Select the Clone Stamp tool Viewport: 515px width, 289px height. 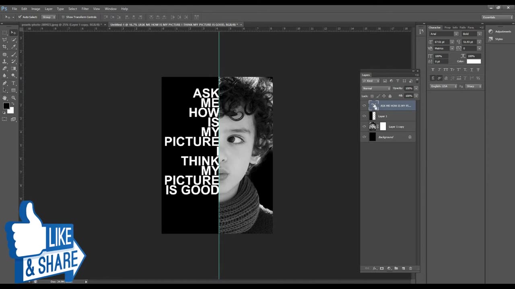coord(4,61)
